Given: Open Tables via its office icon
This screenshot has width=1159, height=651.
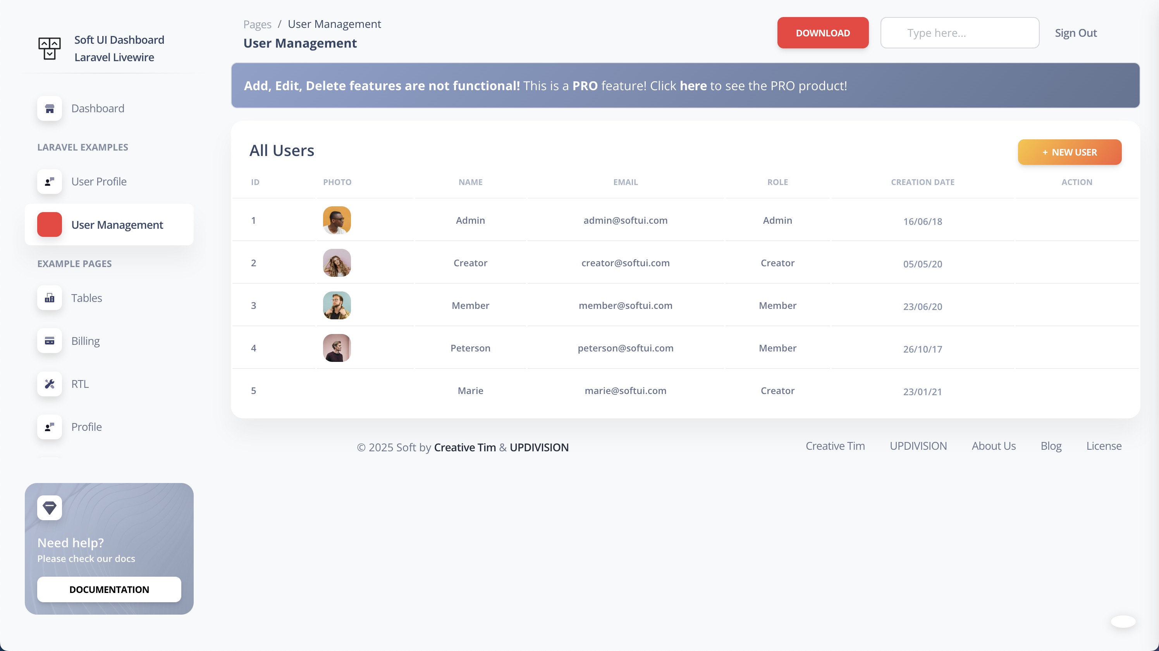Looking at the screenshot, I should (50, 298).
